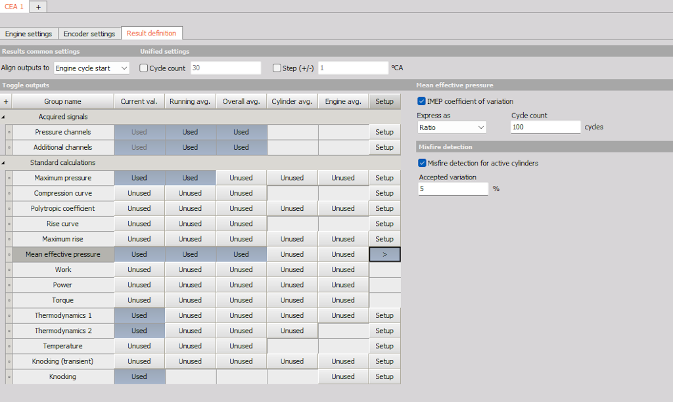Select the Thermodynamics 2 group name
The height and width of the screenshot is (402, 673).
coord(63,331)
